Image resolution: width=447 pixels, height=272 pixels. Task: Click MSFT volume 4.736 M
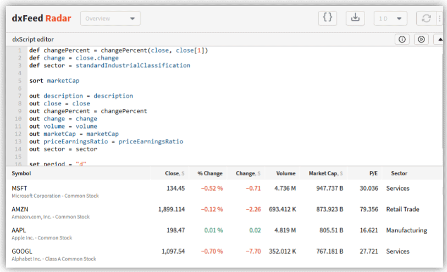pos(285,188)
